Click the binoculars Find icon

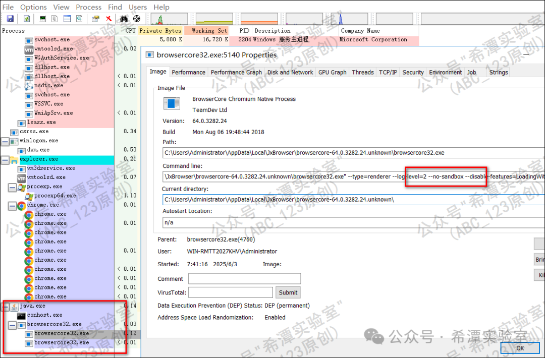pos(124,18)
